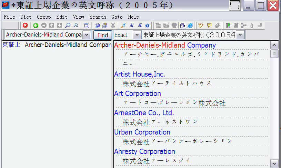
Task: Click the gray export arrow icon
Action: (260, 25)
